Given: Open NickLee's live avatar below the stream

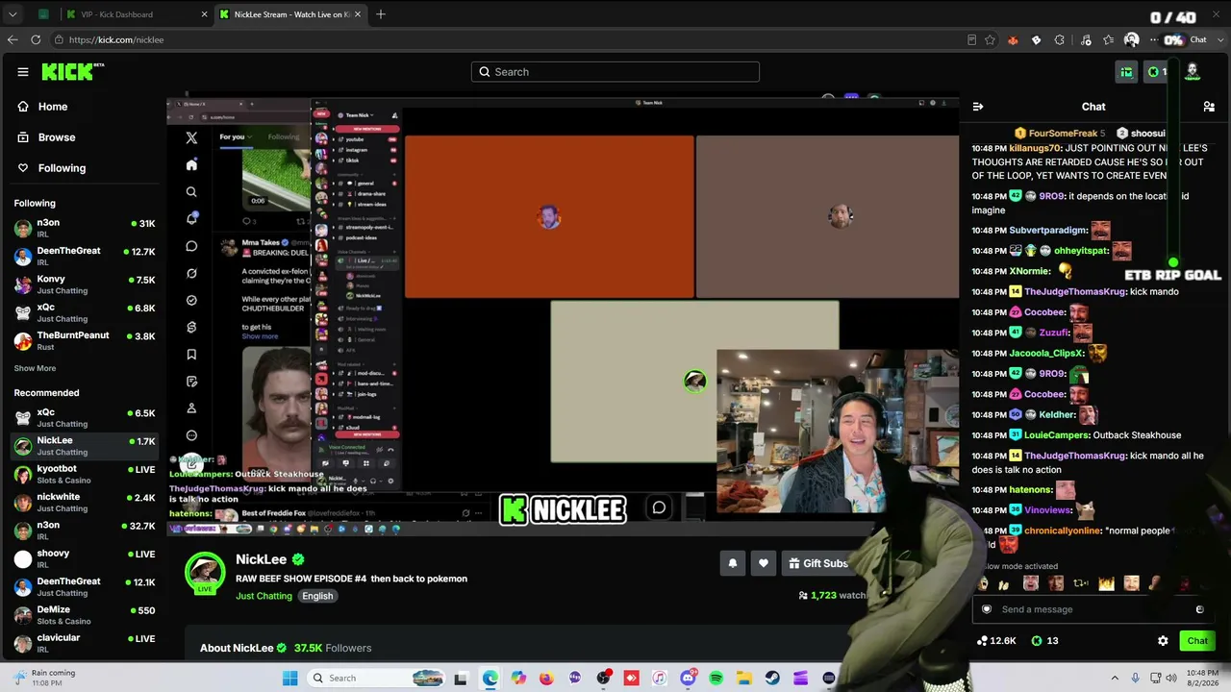Looking at the screenshot, I should 204,572.
